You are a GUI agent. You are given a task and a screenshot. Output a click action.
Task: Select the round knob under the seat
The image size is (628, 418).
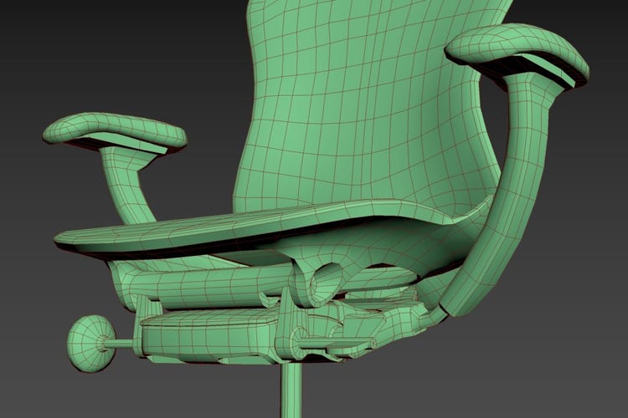point(92,344)
